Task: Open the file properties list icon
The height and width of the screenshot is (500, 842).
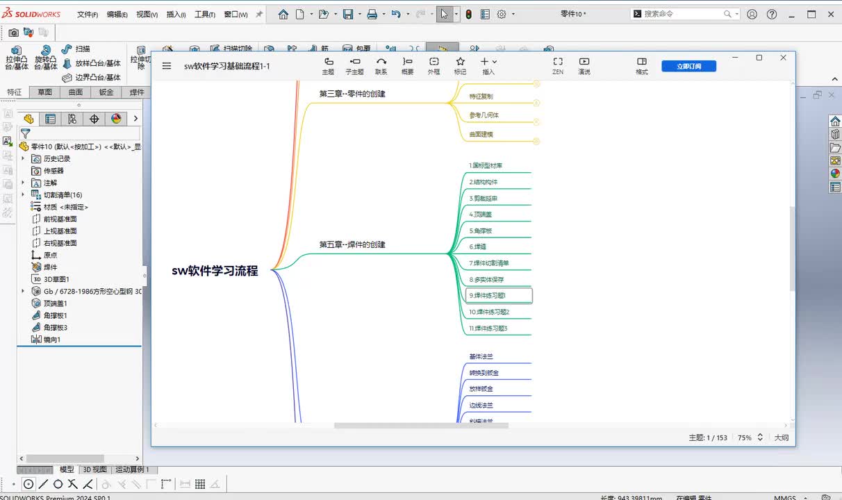Action: click(485, 14)
